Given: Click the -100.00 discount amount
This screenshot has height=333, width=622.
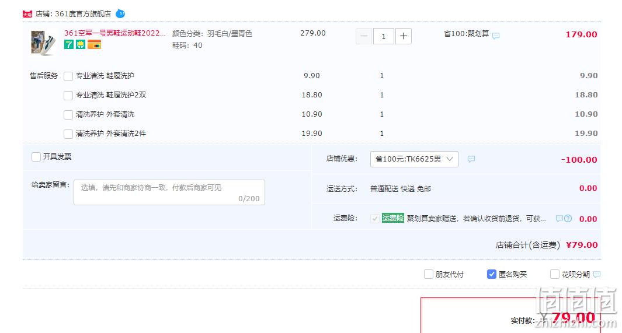Looking at the screenshot, I should click(579, 160).
